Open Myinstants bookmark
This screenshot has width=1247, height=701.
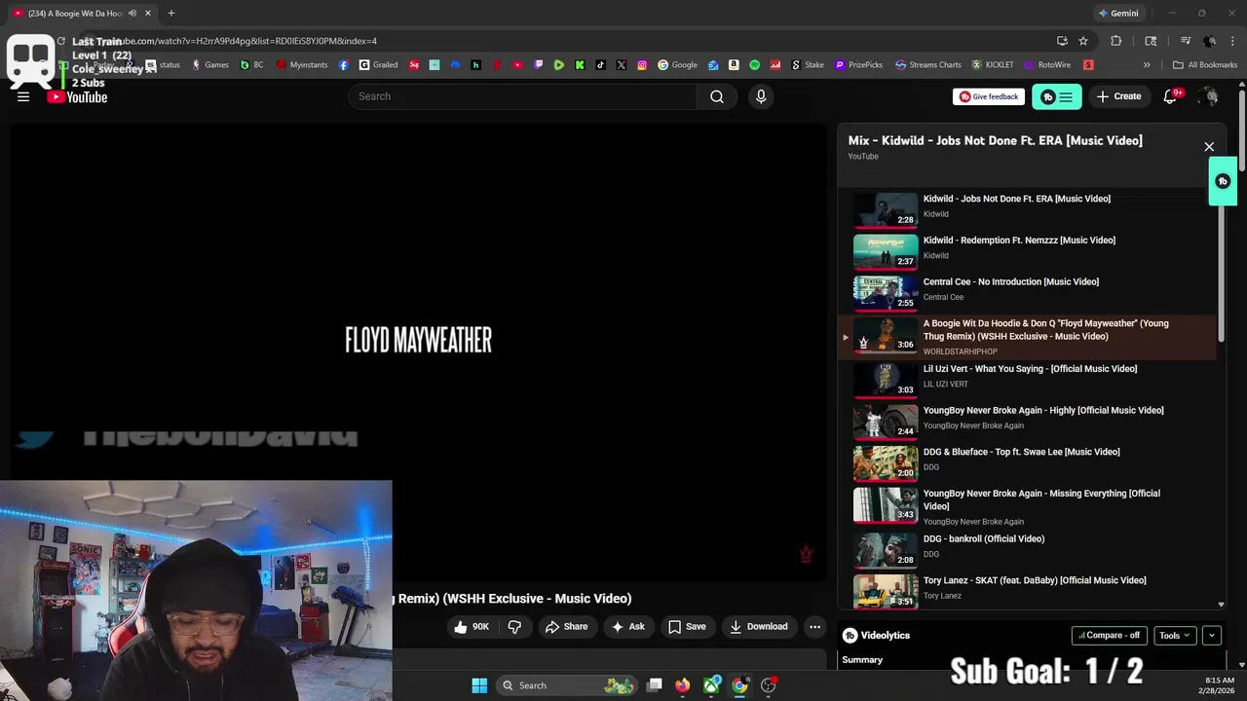pos(303,65)
